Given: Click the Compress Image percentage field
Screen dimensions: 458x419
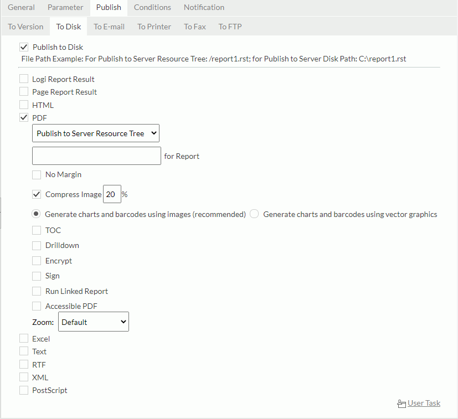Looking at the screenshot, I should coord(111,194).
